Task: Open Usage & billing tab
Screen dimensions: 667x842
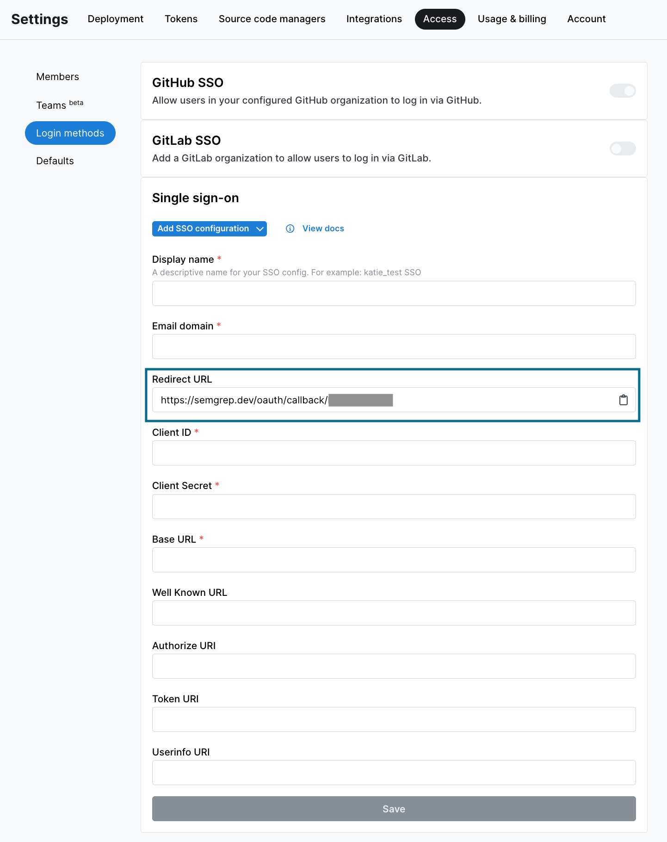Action: 512,19
